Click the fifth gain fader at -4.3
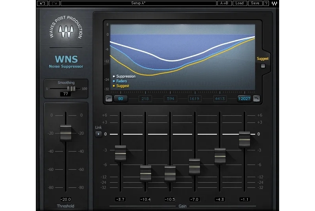Viewport: 315px width, 211px height. click(220, 156)
